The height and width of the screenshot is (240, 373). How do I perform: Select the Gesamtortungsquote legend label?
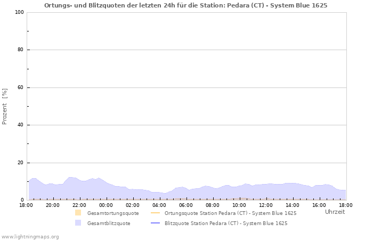coord(112,213)
